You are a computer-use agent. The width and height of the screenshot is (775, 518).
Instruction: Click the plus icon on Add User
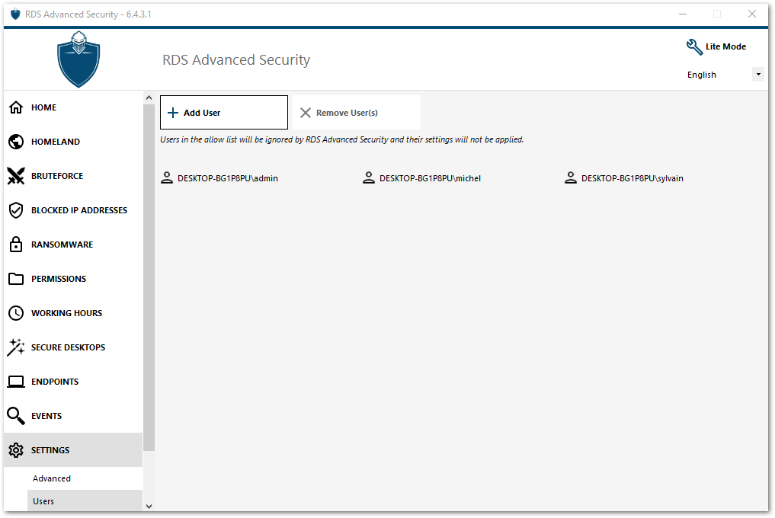(x=173, y=113)
